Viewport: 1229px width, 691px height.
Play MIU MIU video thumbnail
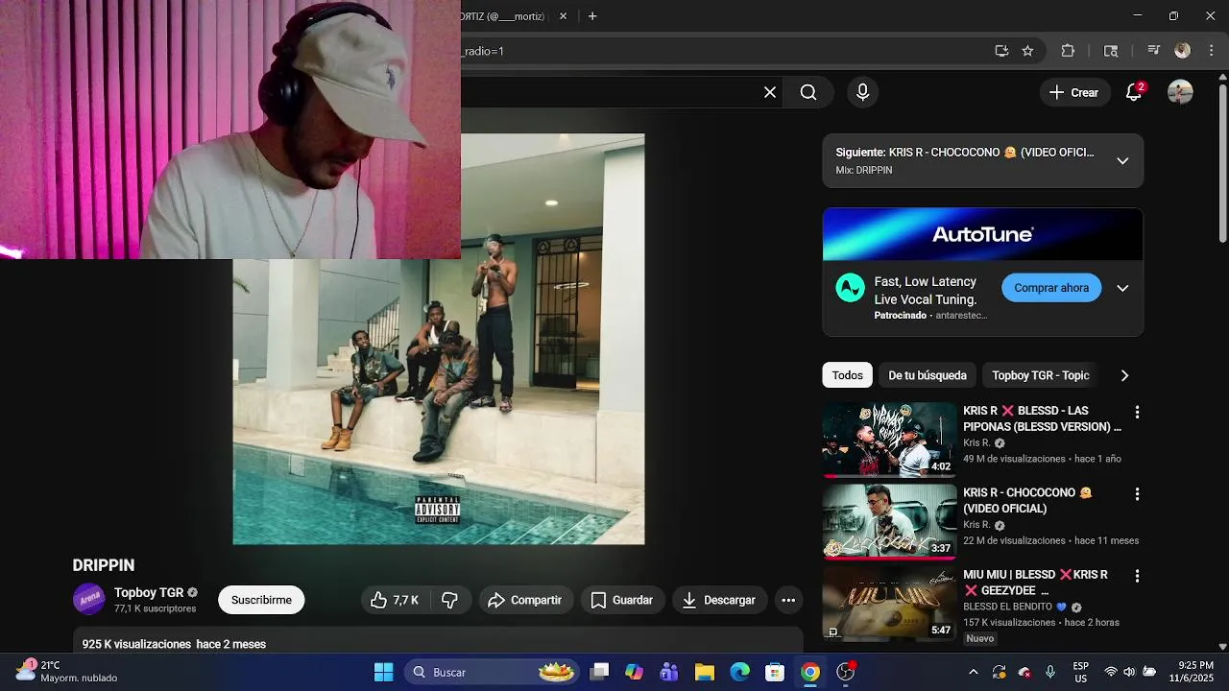pos(889,603)
